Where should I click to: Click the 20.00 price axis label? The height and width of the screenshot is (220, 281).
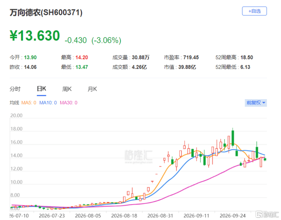pos(16,115)
